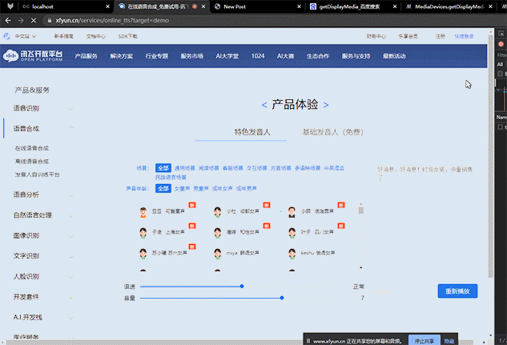Click the Firefox-style browser menu icon at top left
This screenshot has width=507, height=345.
click(x=10, y=6)
